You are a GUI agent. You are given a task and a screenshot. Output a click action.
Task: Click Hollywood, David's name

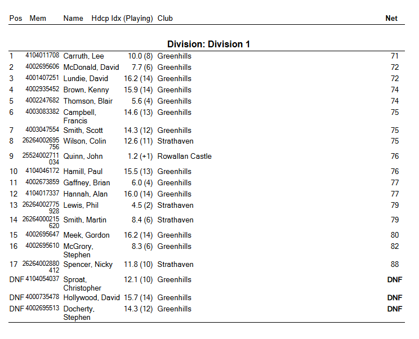point(91,298)
